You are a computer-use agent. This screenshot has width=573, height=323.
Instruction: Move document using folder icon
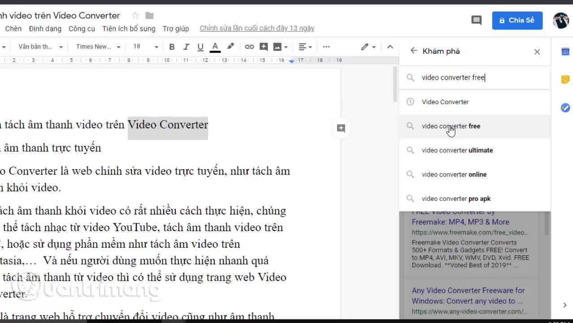point(150,16)
